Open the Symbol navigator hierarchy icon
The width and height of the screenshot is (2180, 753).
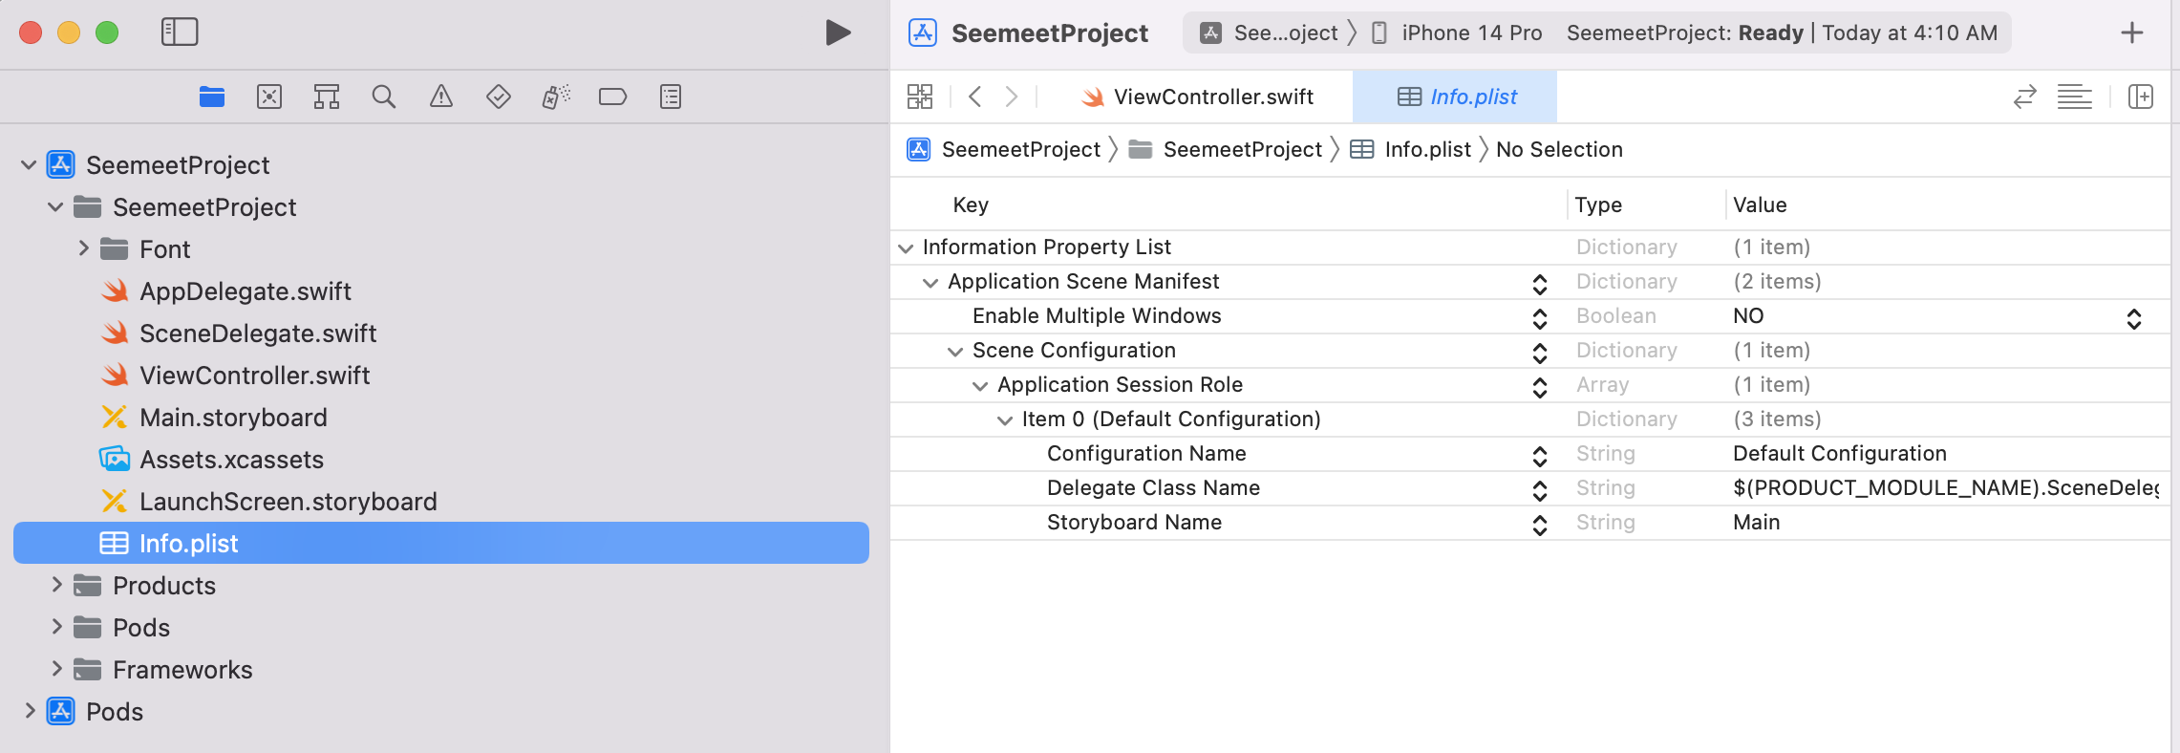coord(327,97)
